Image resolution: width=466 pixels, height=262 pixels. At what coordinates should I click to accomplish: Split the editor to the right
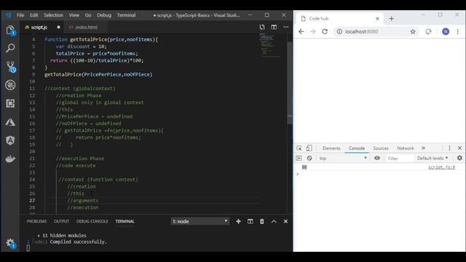tap(274, 27)
